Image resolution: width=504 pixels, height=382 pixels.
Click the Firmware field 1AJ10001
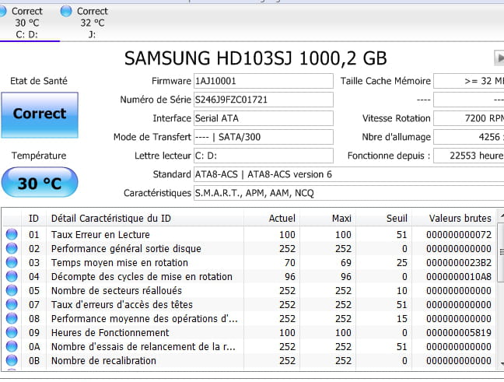coord(263,81)
